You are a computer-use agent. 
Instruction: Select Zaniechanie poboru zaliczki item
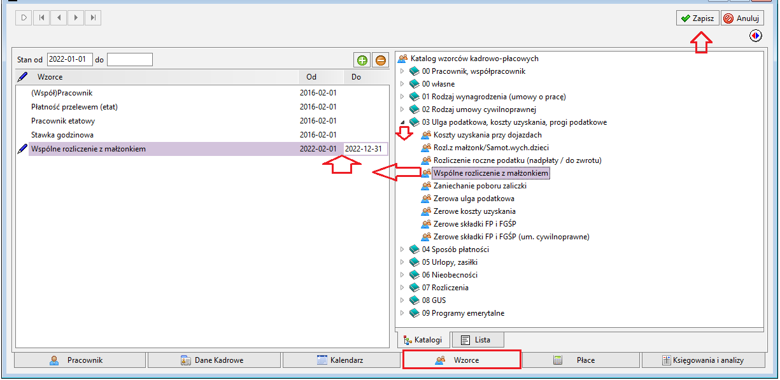pos(480,186)
